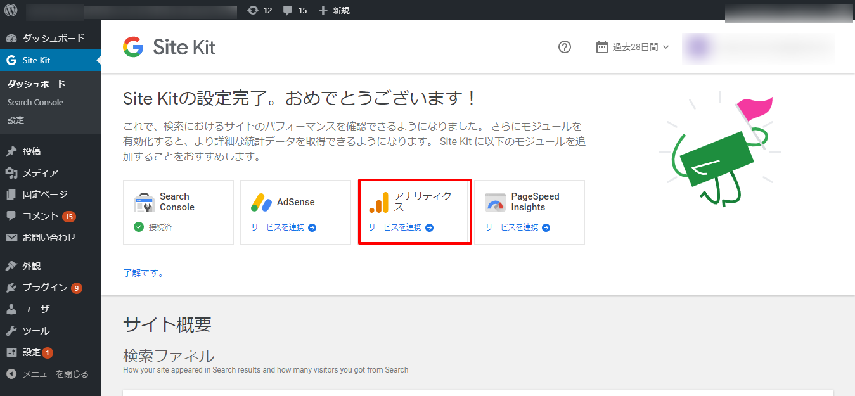Open ダッシュボード in the sidebar
This screenshot has height=396, width=855.
[51, 38]
